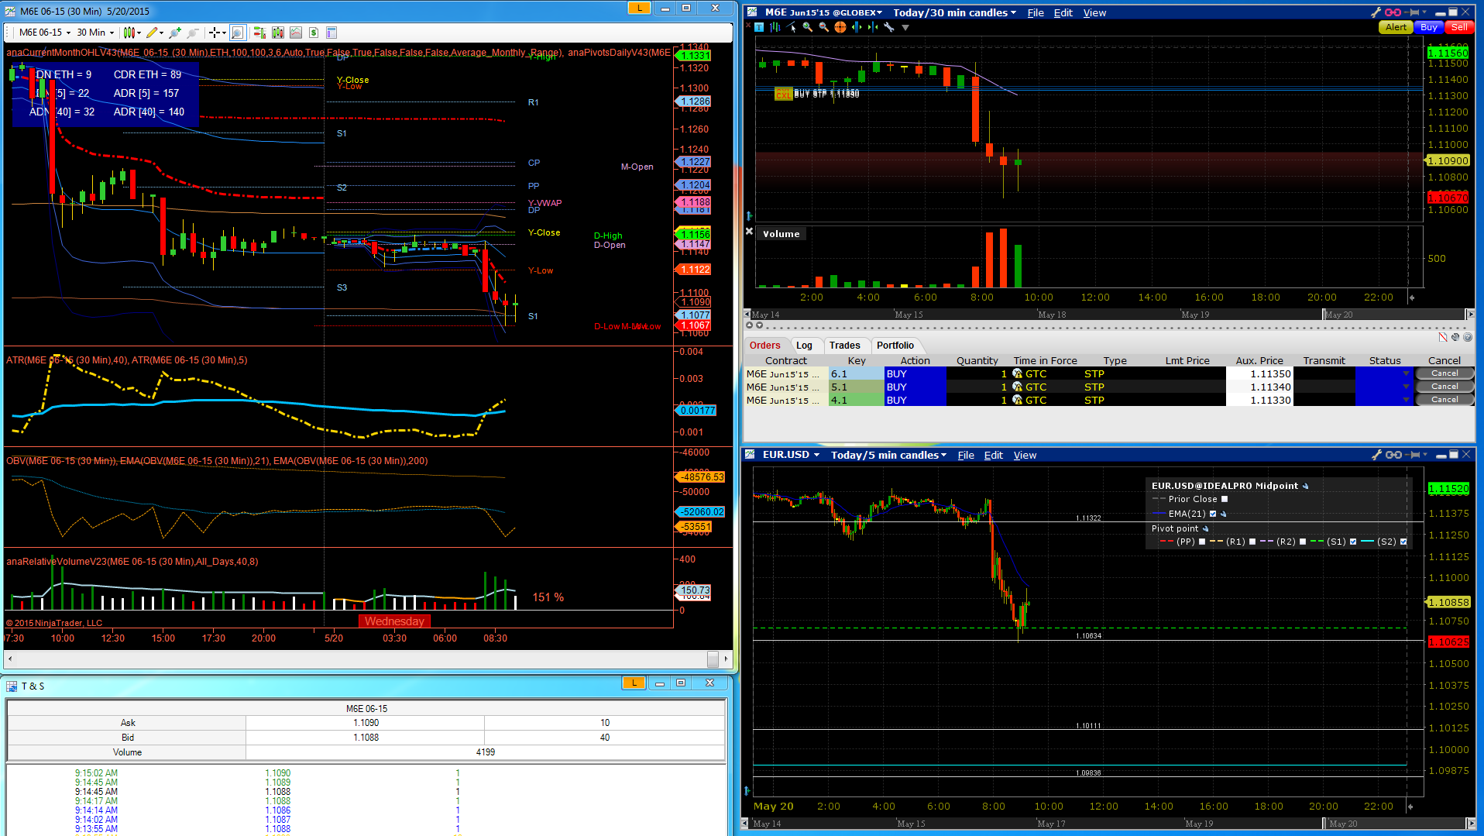The height and width of the screenshot is (836, 1484).
Task: Open status dropdown for order with key 6.1
Action: [1406, 373]
